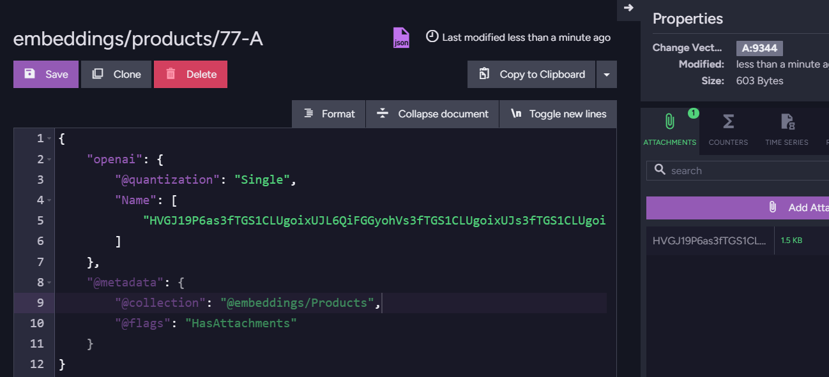Click the clipboard icon on Copy to Clipboard

[484, 74]
